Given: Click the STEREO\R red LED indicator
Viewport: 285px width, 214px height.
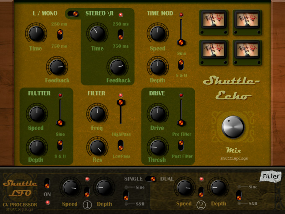Looking at the screenshot, I should coord(121,15).
